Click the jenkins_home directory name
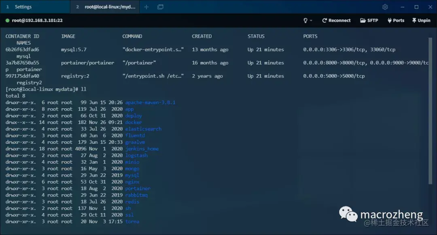Viewport: 437px width, 235px height. (142, 148)
